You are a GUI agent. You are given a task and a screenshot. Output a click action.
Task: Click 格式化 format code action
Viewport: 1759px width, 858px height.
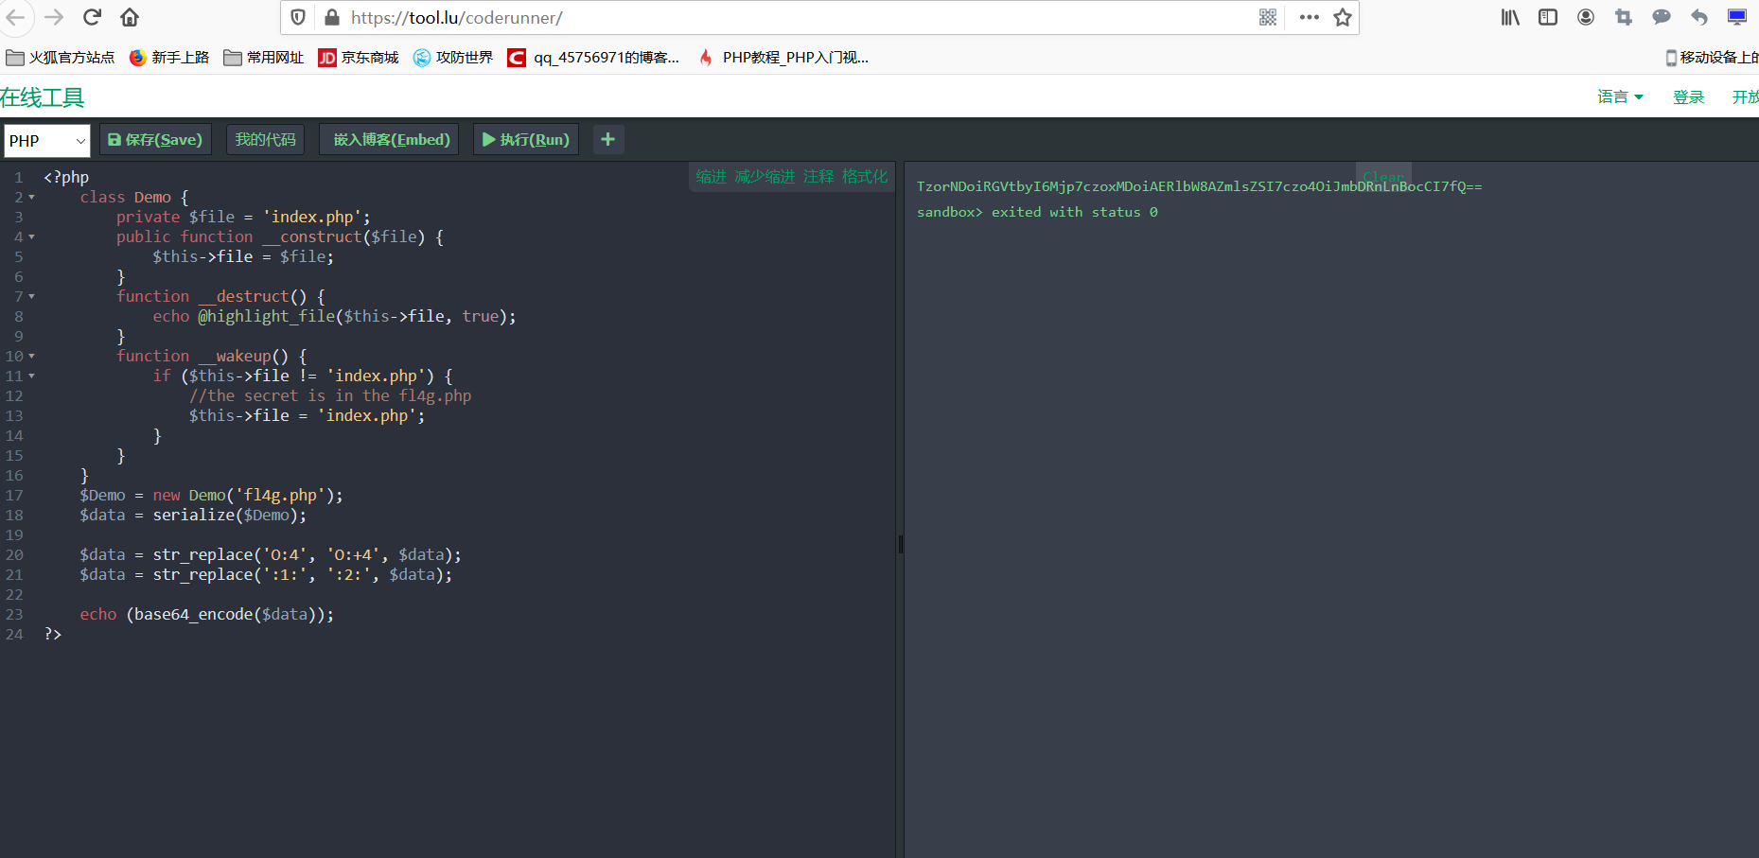[x=865, y=176]
